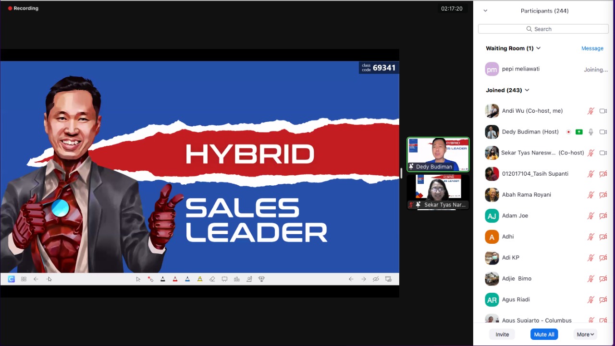Activate the laser pointer tool
The image size is (615, 346).
(150, 279)
